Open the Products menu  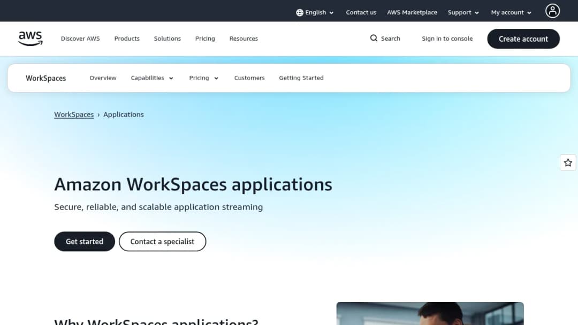point(127,38)
